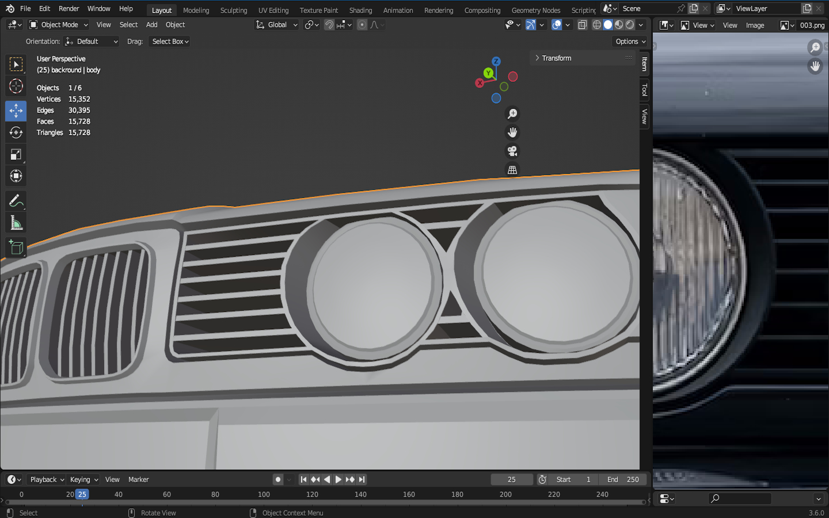Select the Measure tool
This screenshot has height=518, width=829.
click(x=16, y=223)
